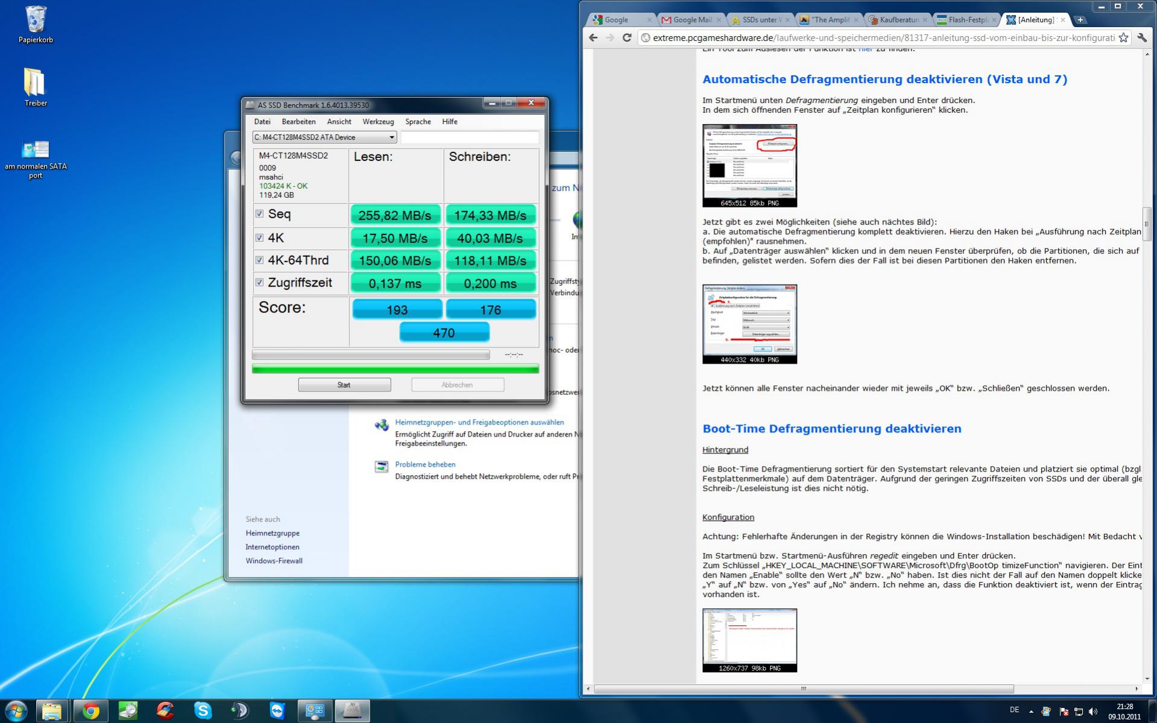Open the Internetoptionen link
The height and width of the screenshot is (723, 1157).
pyautogui.click(x=273, y=547)
